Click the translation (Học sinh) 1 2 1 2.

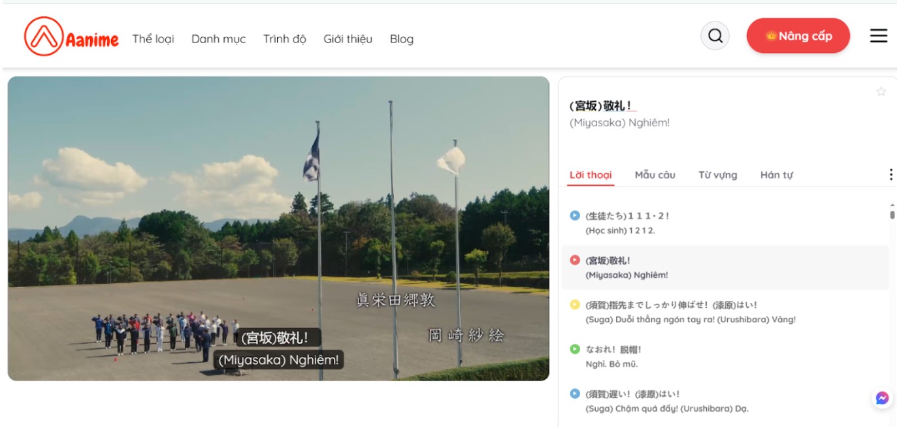(620, 230)
